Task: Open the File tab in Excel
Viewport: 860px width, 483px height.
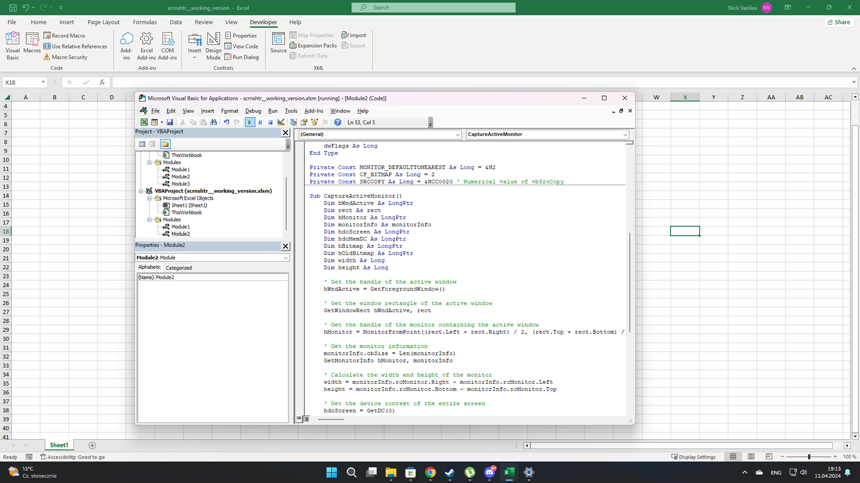Action: click(x=12, y=22)
